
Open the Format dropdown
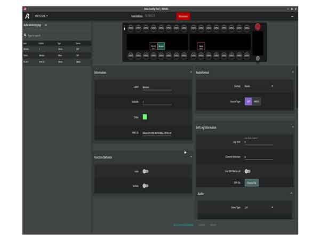tap(259, 86)
